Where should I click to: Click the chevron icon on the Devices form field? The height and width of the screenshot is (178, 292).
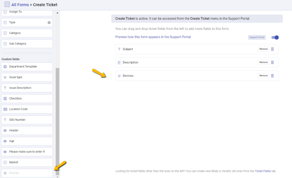tap(119, 75)
